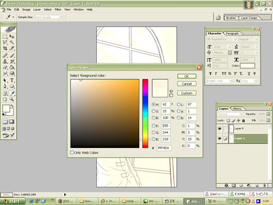273x205 pixels.
Task: Select the History Brush tool
Action: click(x=12, y=61)
